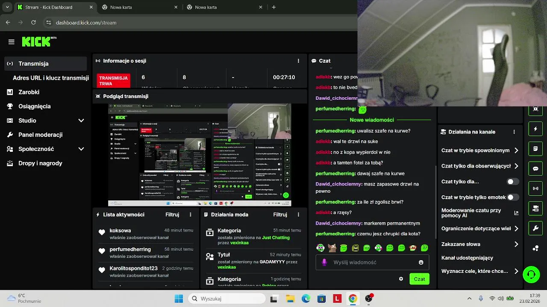Open Dropy i nagrody in the sidebar

click(x=40, y=163)
